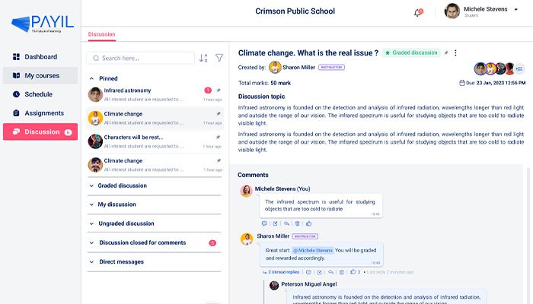
Task: Edit Michele Stevens comment
Action: click(x=276, y=223)
